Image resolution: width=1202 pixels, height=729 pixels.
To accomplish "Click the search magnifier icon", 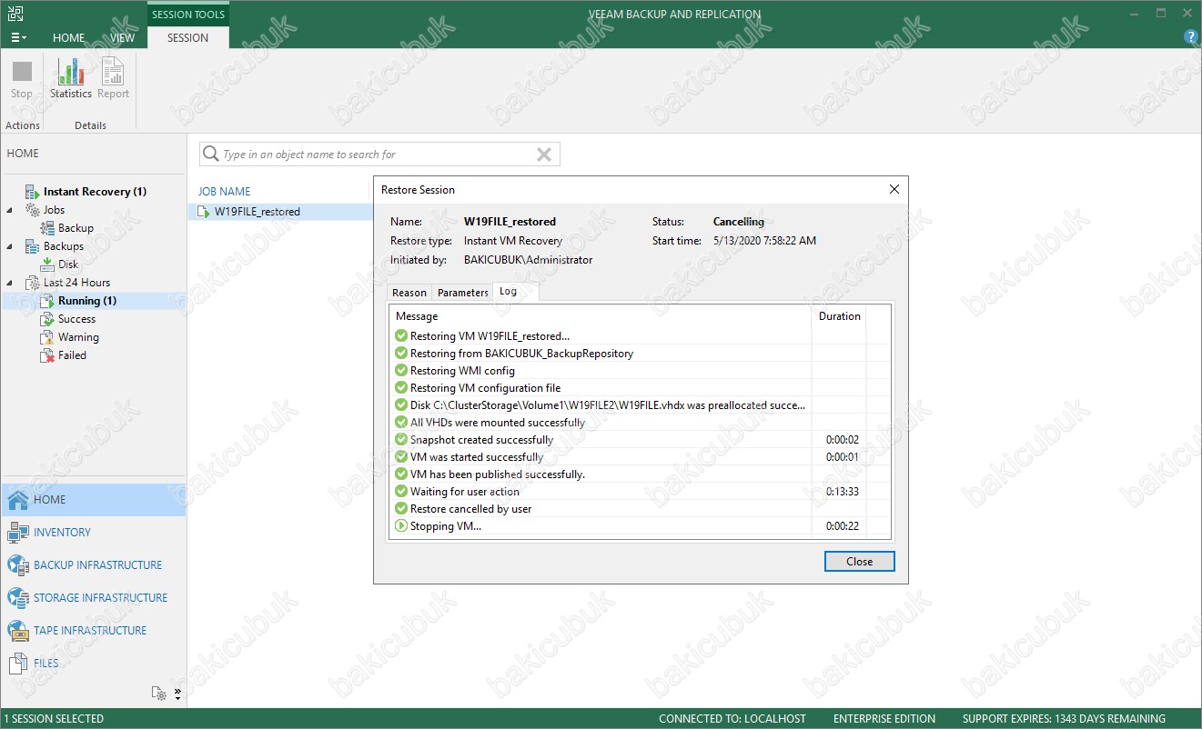I will click(x=210, y=154).
